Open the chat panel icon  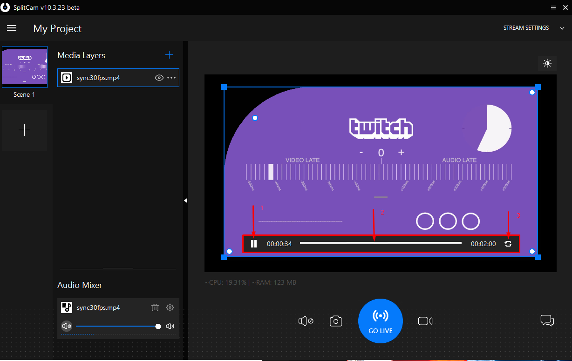(x=547, y=321)
